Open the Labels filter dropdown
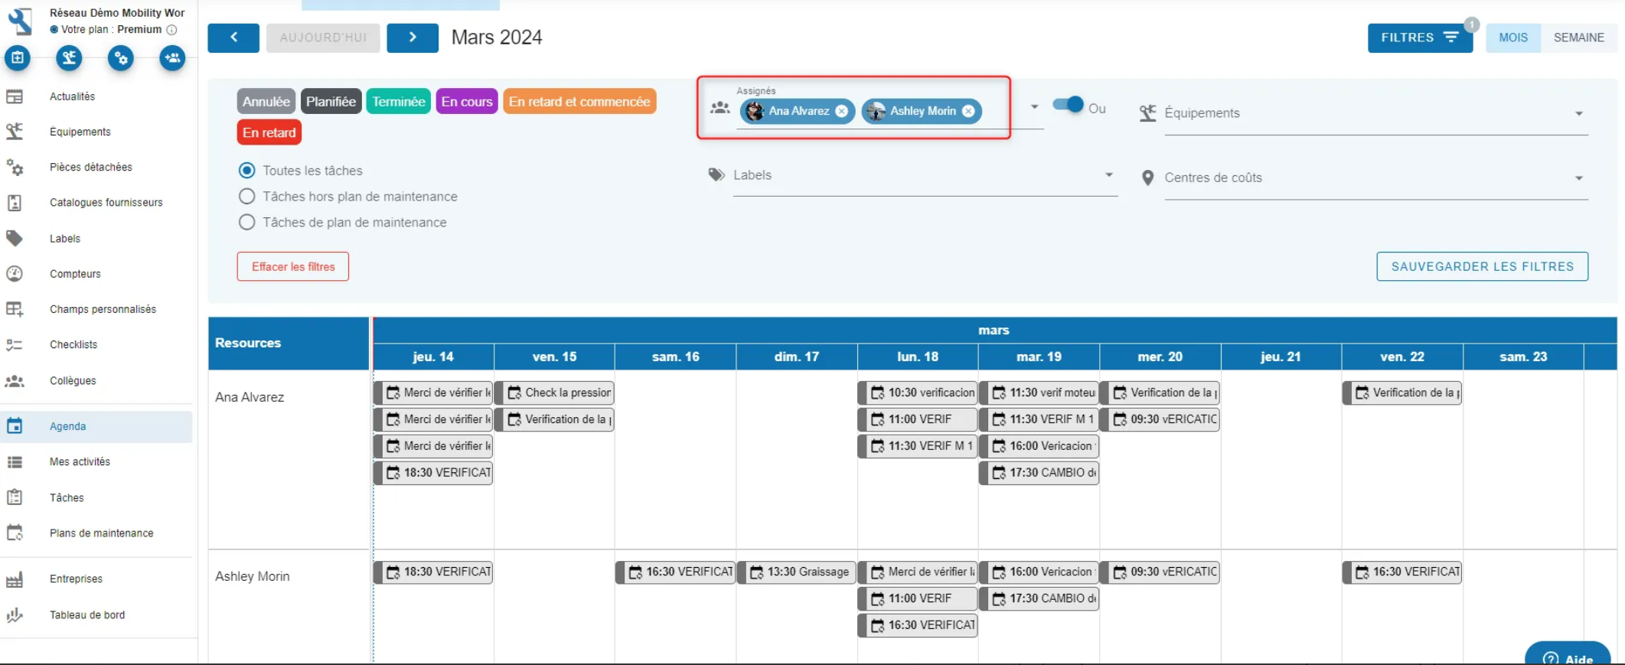This screenshot has height=665, width=1625. coord(925,175)
